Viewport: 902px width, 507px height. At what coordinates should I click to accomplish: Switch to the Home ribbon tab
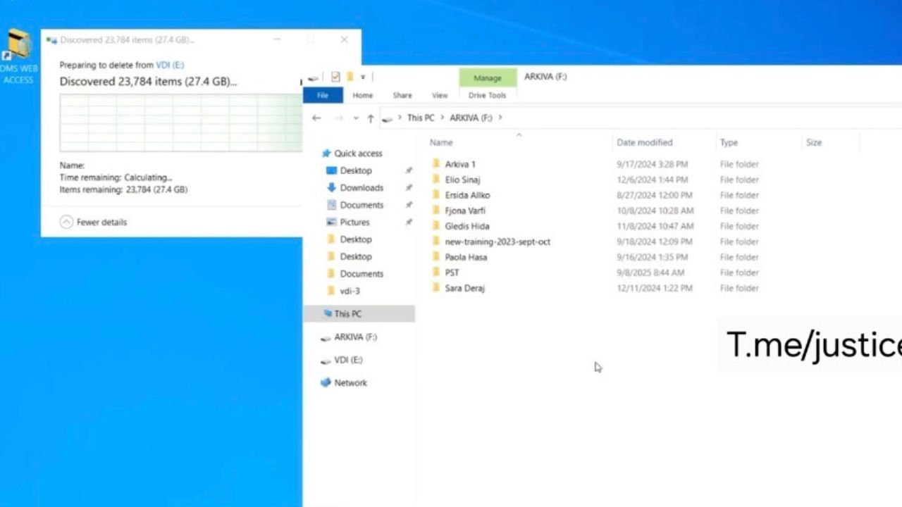tap(363, 95)
